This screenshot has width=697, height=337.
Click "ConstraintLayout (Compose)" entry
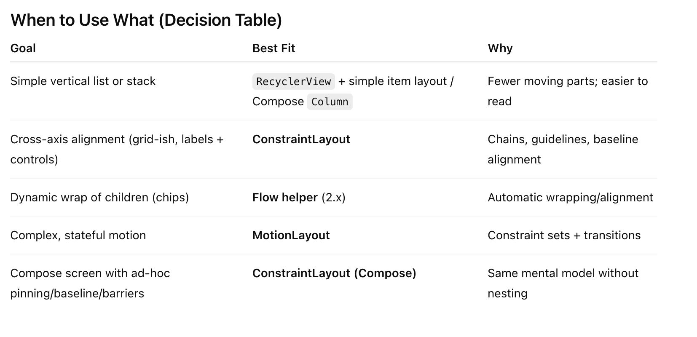tap(334, 273)
